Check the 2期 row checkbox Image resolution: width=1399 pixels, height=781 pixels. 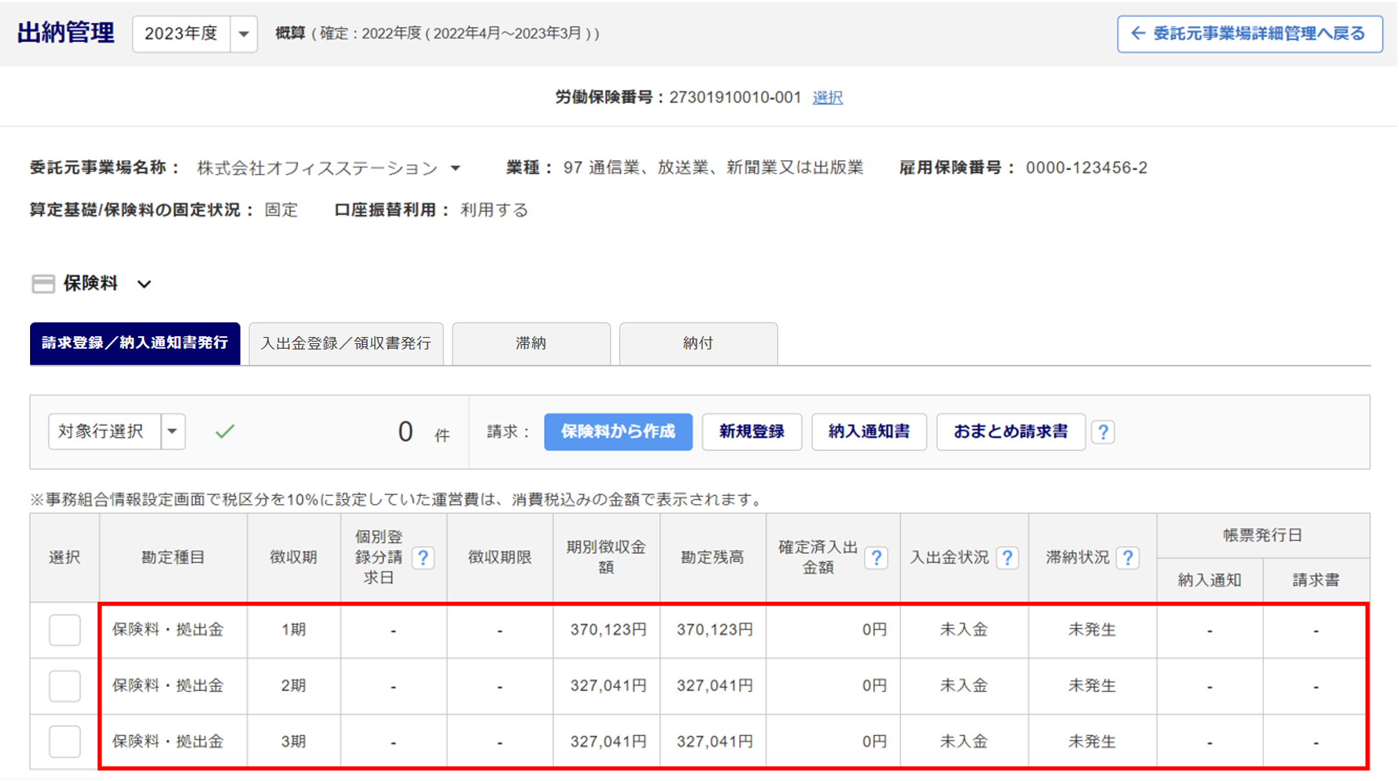64,686
